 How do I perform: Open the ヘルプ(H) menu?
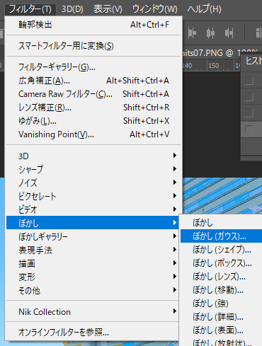coord(205,9)
